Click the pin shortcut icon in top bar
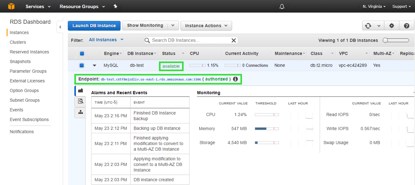The width and height of the screenshot is (415, 185). click(115, 7)
